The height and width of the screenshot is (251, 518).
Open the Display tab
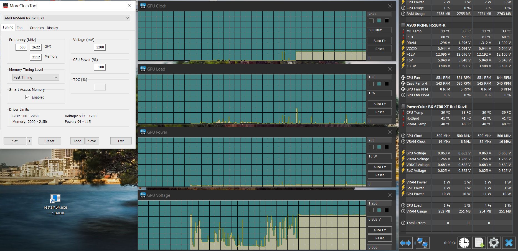pos(52,28)
